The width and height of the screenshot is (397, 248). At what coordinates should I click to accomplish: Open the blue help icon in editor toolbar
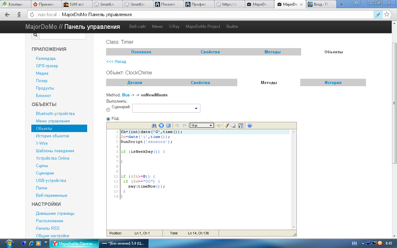(x=250, y=126)
